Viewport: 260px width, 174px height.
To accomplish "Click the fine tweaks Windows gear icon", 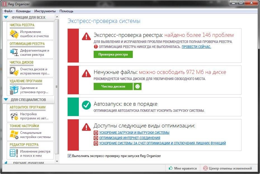I will (14, 135).
